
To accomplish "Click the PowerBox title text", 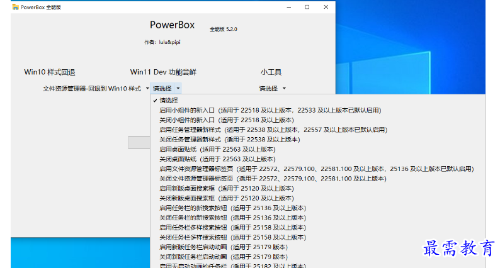I will coord(172,25).
